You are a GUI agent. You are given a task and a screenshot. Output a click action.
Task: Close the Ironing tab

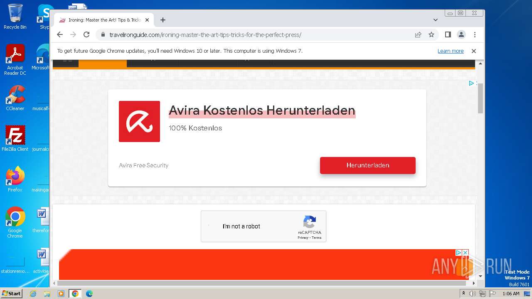point(147,20)
